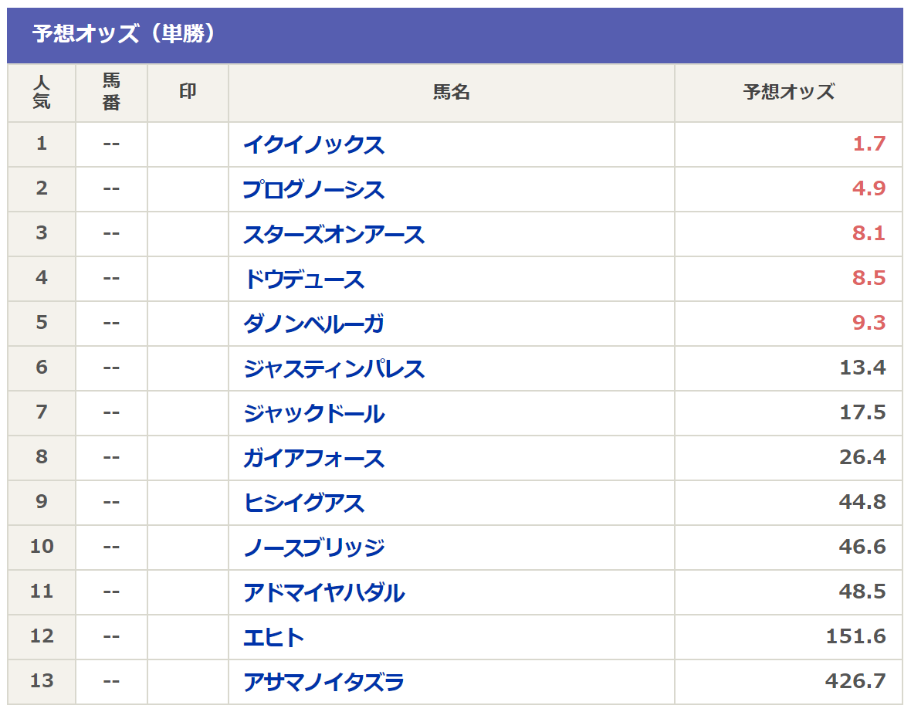Open the ドウデュース horse page
The width and height of the screenshot is (911, 712).
[304, 279]
